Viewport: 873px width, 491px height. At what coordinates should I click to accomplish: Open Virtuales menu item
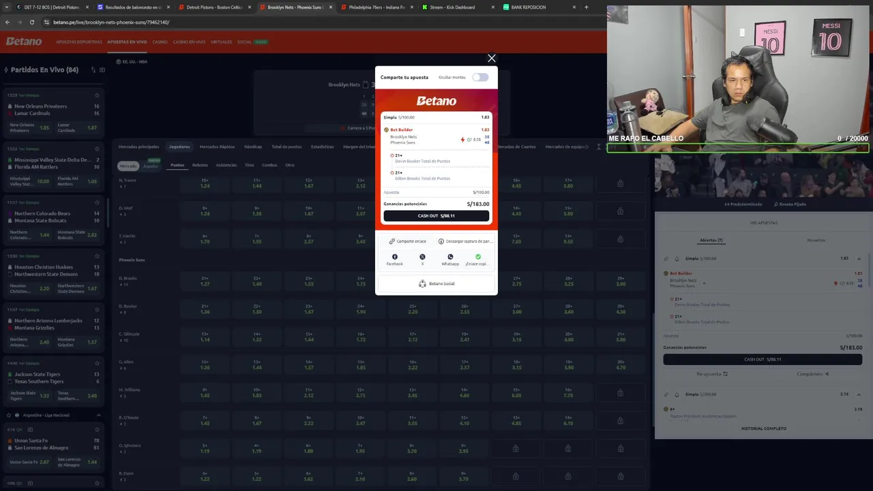tap(221, 42)
